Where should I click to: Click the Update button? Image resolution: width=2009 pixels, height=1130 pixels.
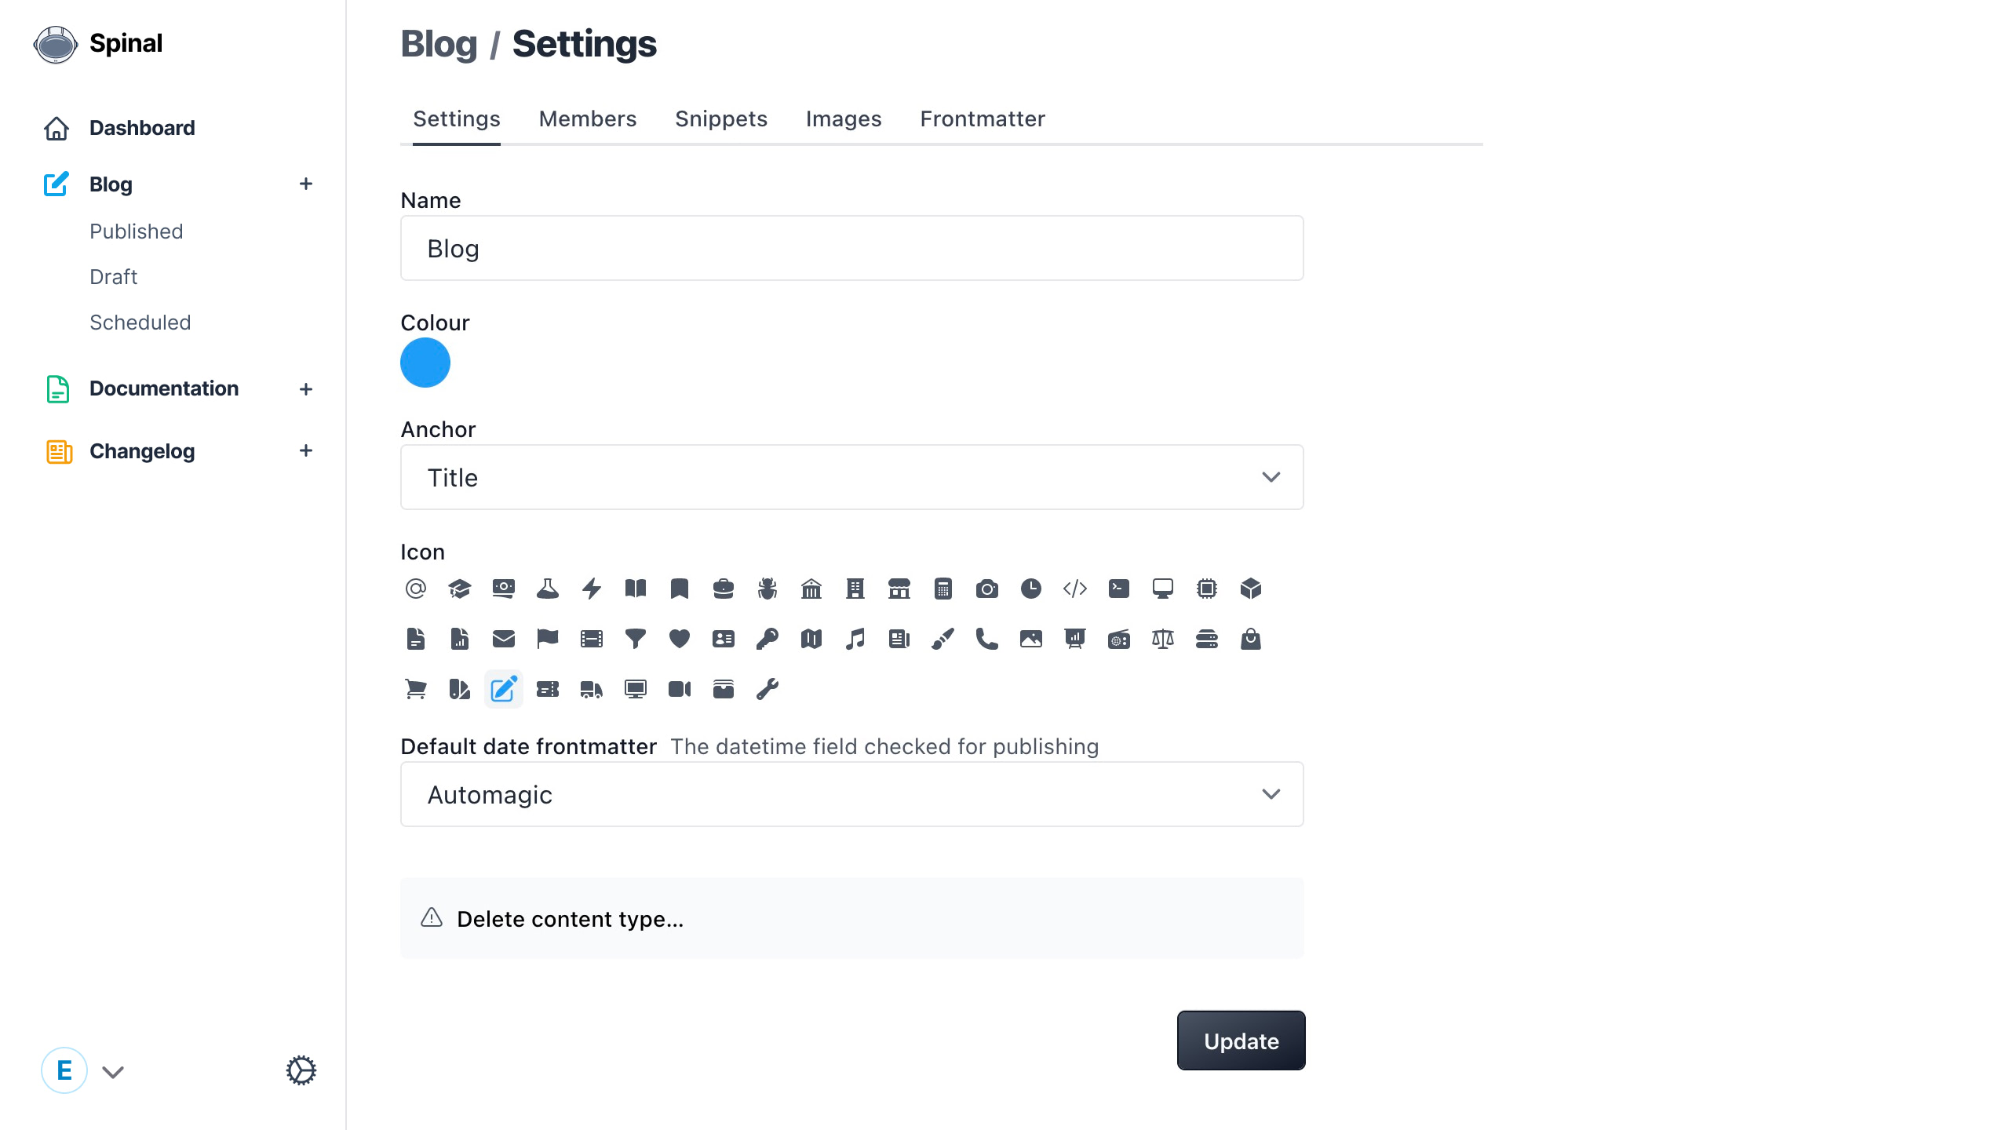coord(1241,1041)
